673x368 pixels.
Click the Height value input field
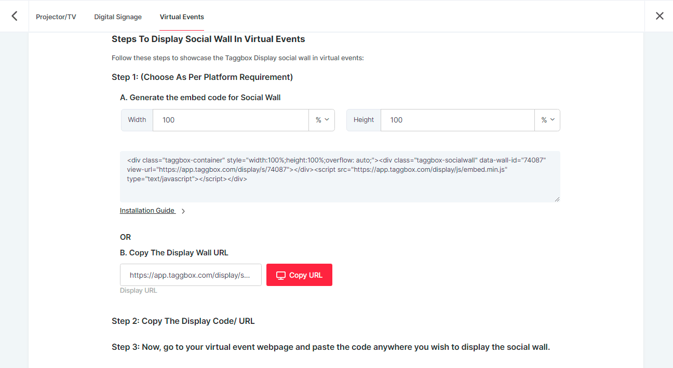coord(457,120)
